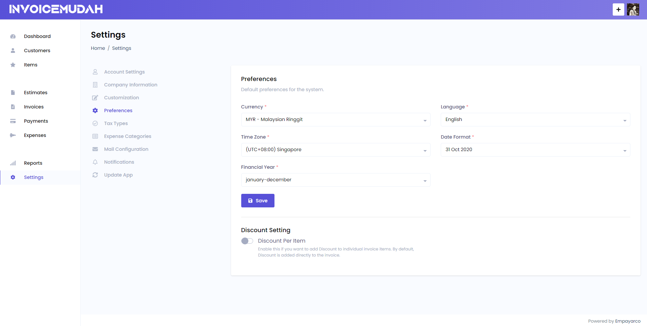
Task: Click the plus icon in the header
Action: (618, 9)
